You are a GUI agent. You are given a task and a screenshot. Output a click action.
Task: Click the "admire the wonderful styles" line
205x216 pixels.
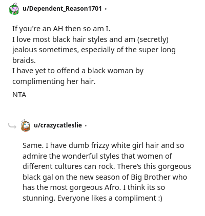coord(97,156)
